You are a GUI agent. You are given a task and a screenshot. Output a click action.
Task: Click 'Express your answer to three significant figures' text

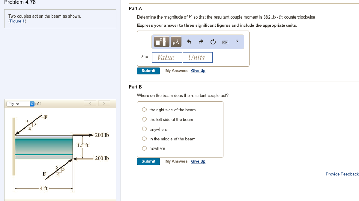(217, 25)
